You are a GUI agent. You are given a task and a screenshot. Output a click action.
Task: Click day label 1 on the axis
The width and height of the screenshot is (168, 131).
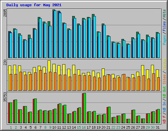(x=11, y=127)
